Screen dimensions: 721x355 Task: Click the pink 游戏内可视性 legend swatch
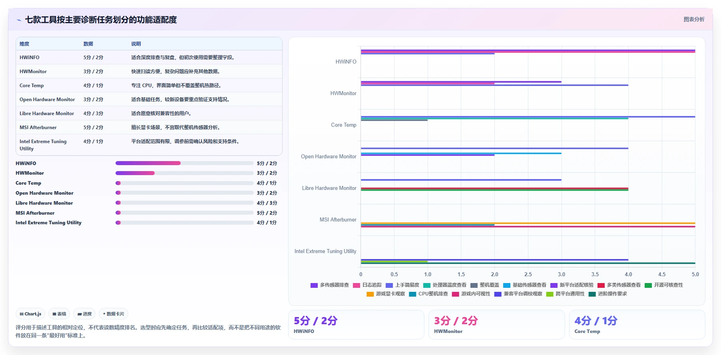coord(455,294)
